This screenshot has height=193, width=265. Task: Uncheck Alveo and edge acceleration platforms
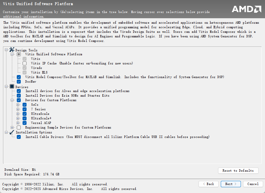pos(19,91)
